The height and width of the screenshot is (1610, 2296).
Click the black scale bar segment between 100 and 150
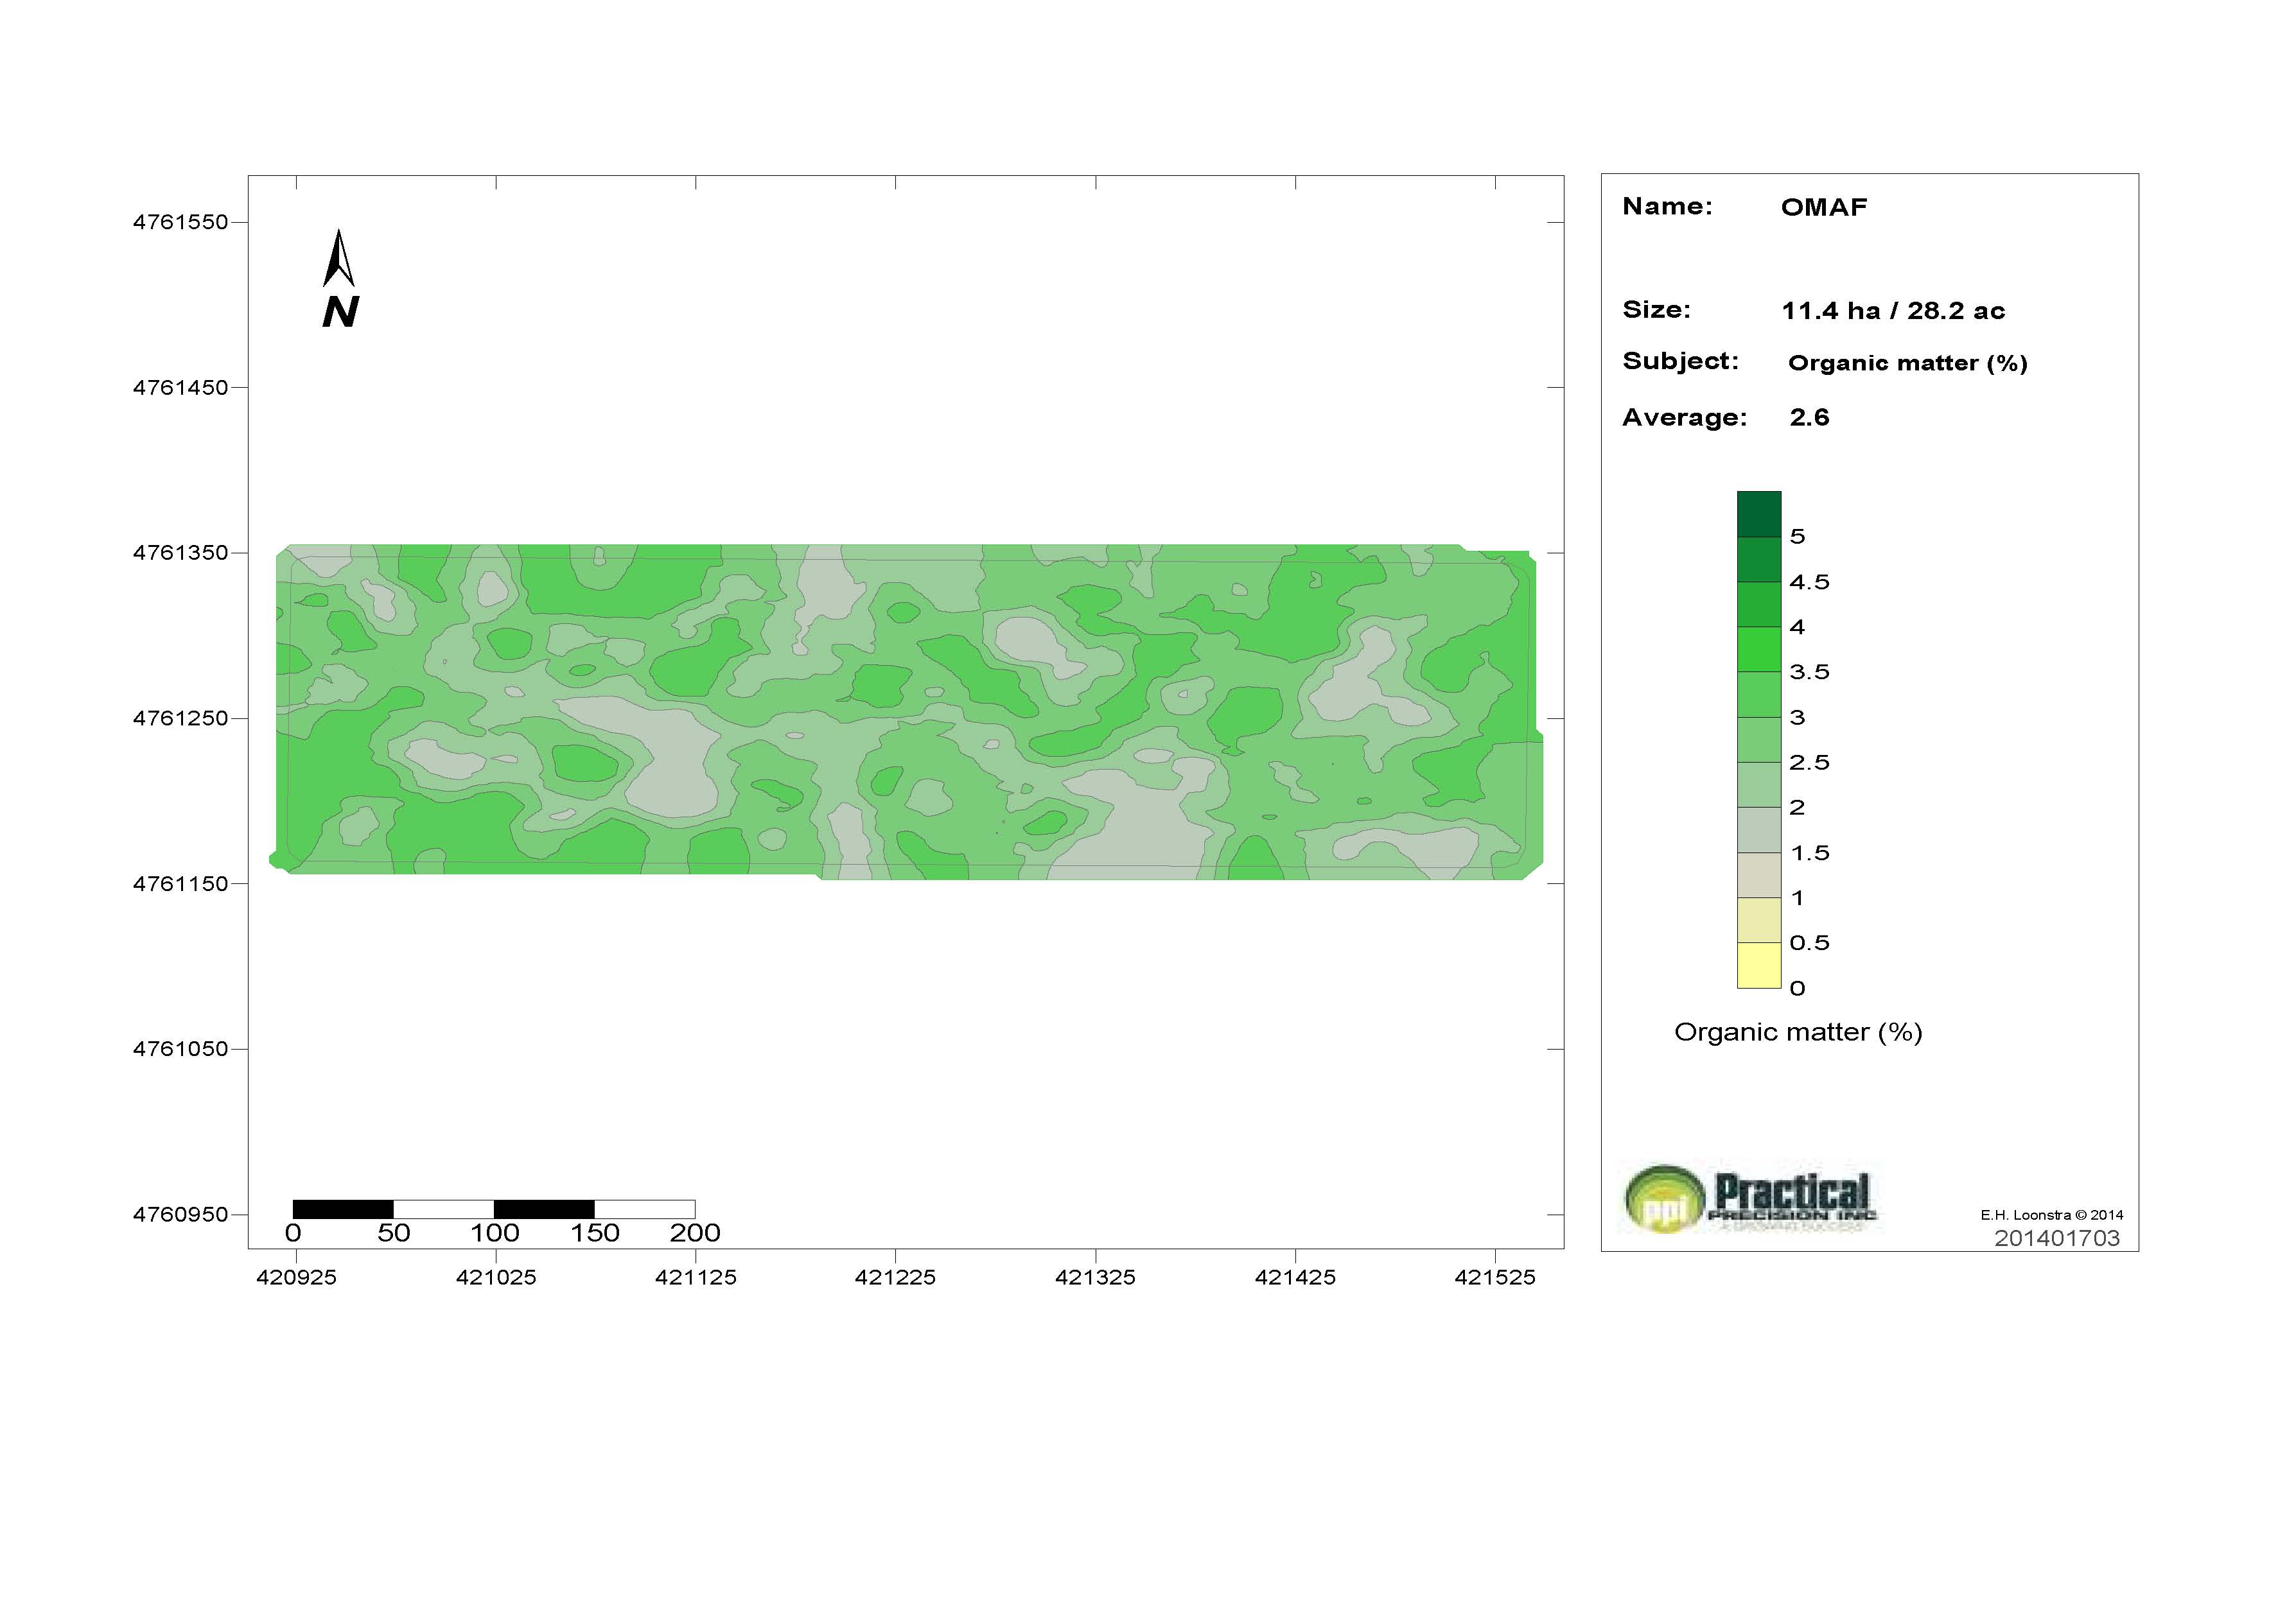point(544,1209)
